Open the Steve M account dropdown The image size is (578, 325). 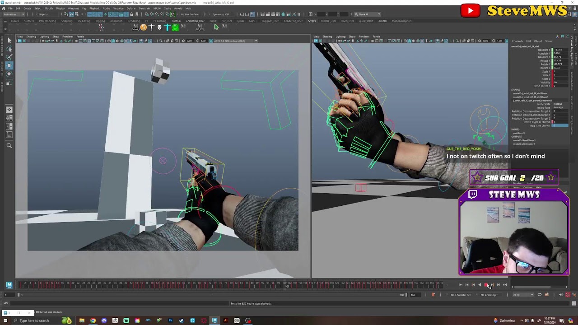368,14
